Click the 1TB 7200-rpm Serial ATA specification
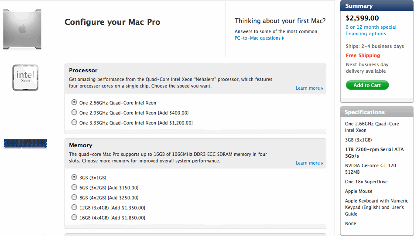The image size is (414, 236). pos(374,153)
